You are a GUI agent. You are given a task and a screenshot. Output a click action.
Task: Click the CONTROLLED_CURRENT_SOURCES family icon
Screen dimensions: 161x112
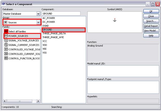click(6, 54)
